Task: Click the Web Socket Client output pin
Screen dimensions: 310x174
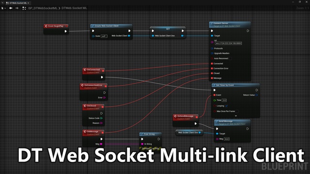Action: point(129,36)
